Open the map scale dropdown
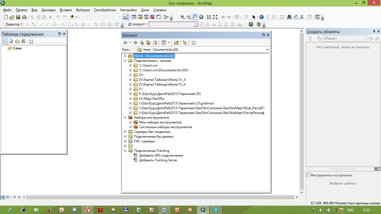381x214 pixels. click(119, 17)
